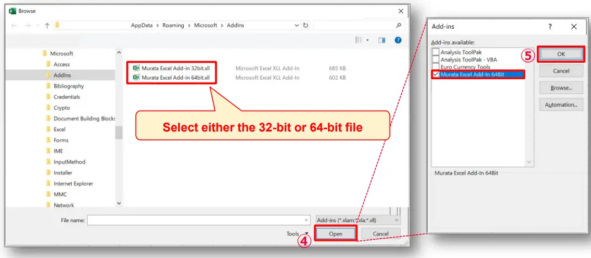Viewport: 591px width, 258px height.
Task: Refresh the AddIns folder listing
Action: point(306,25)
